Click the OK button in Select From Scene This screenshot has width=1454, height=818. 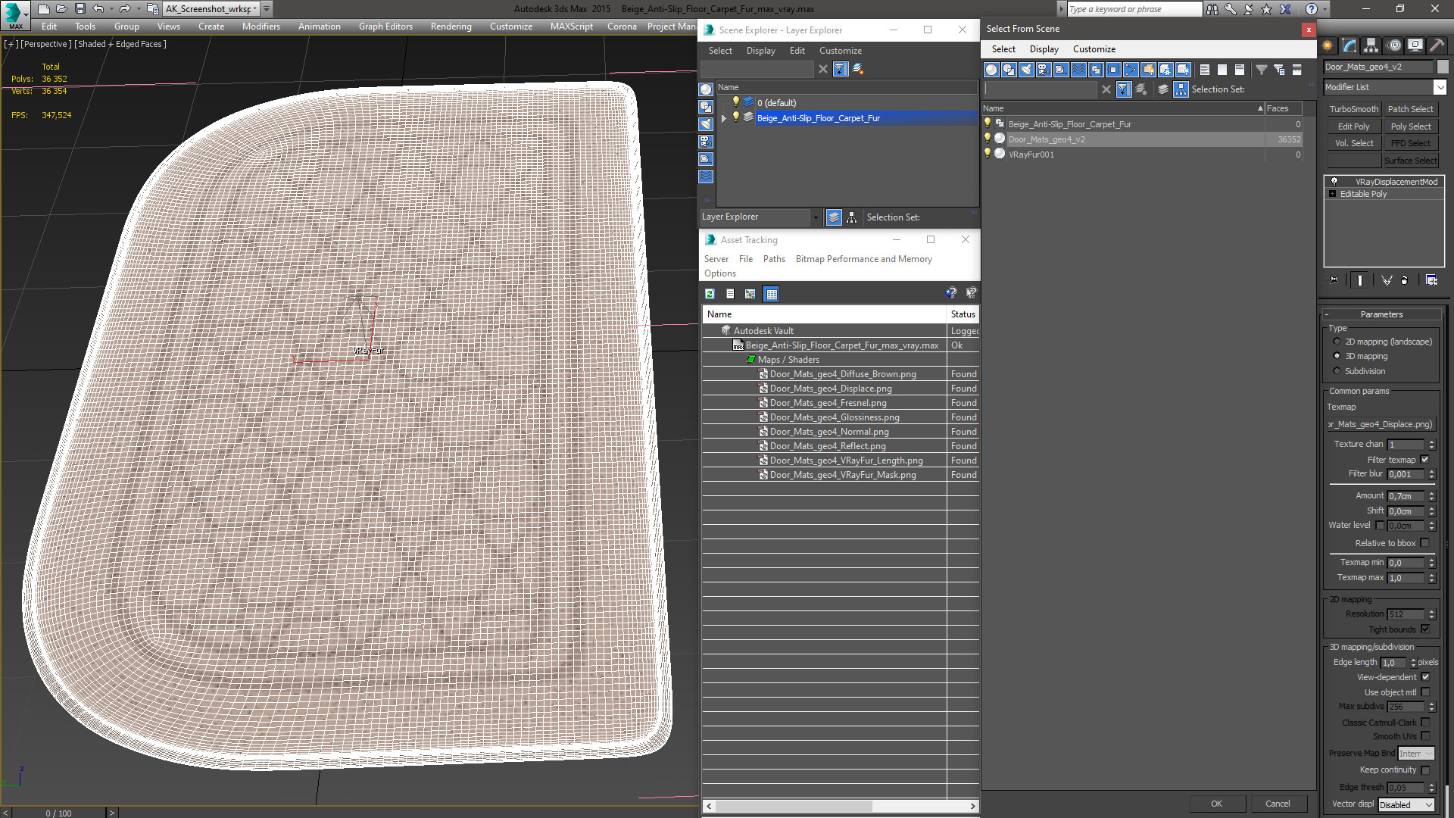click(x=1216, y=804)
